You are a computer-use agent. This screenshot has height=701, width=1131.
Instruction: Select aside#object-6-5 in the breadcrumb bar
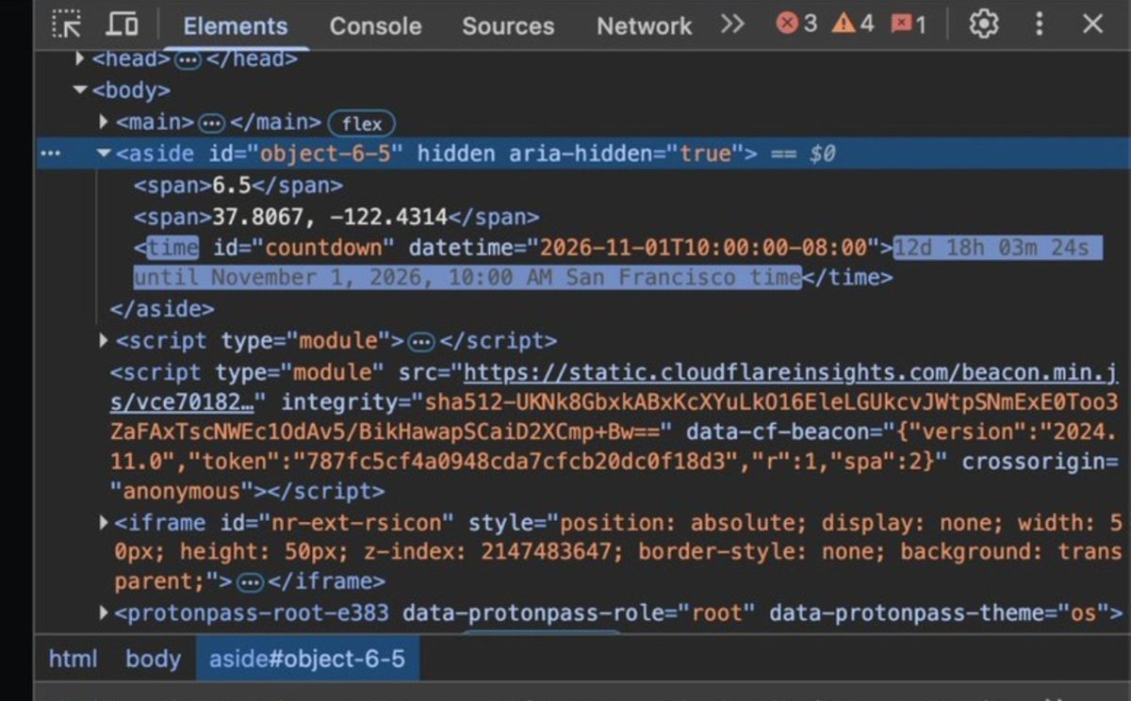point(307,659)
